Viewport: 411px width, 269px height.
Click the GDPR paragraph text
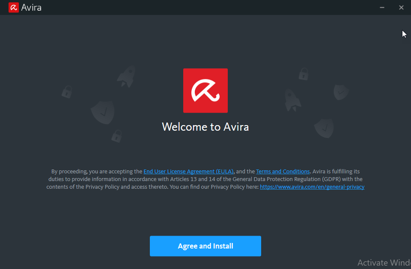(205, 179)
